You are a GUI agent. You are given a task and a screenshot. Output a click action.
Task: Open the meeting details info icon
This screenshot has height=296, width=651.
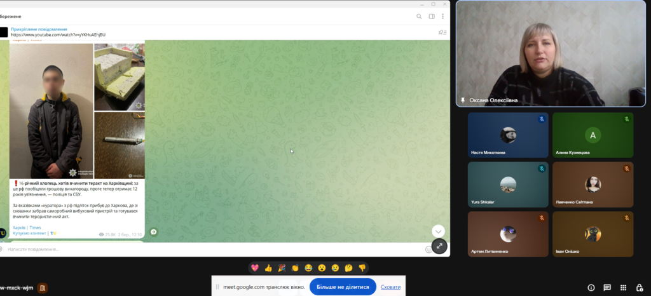[591, 287]
